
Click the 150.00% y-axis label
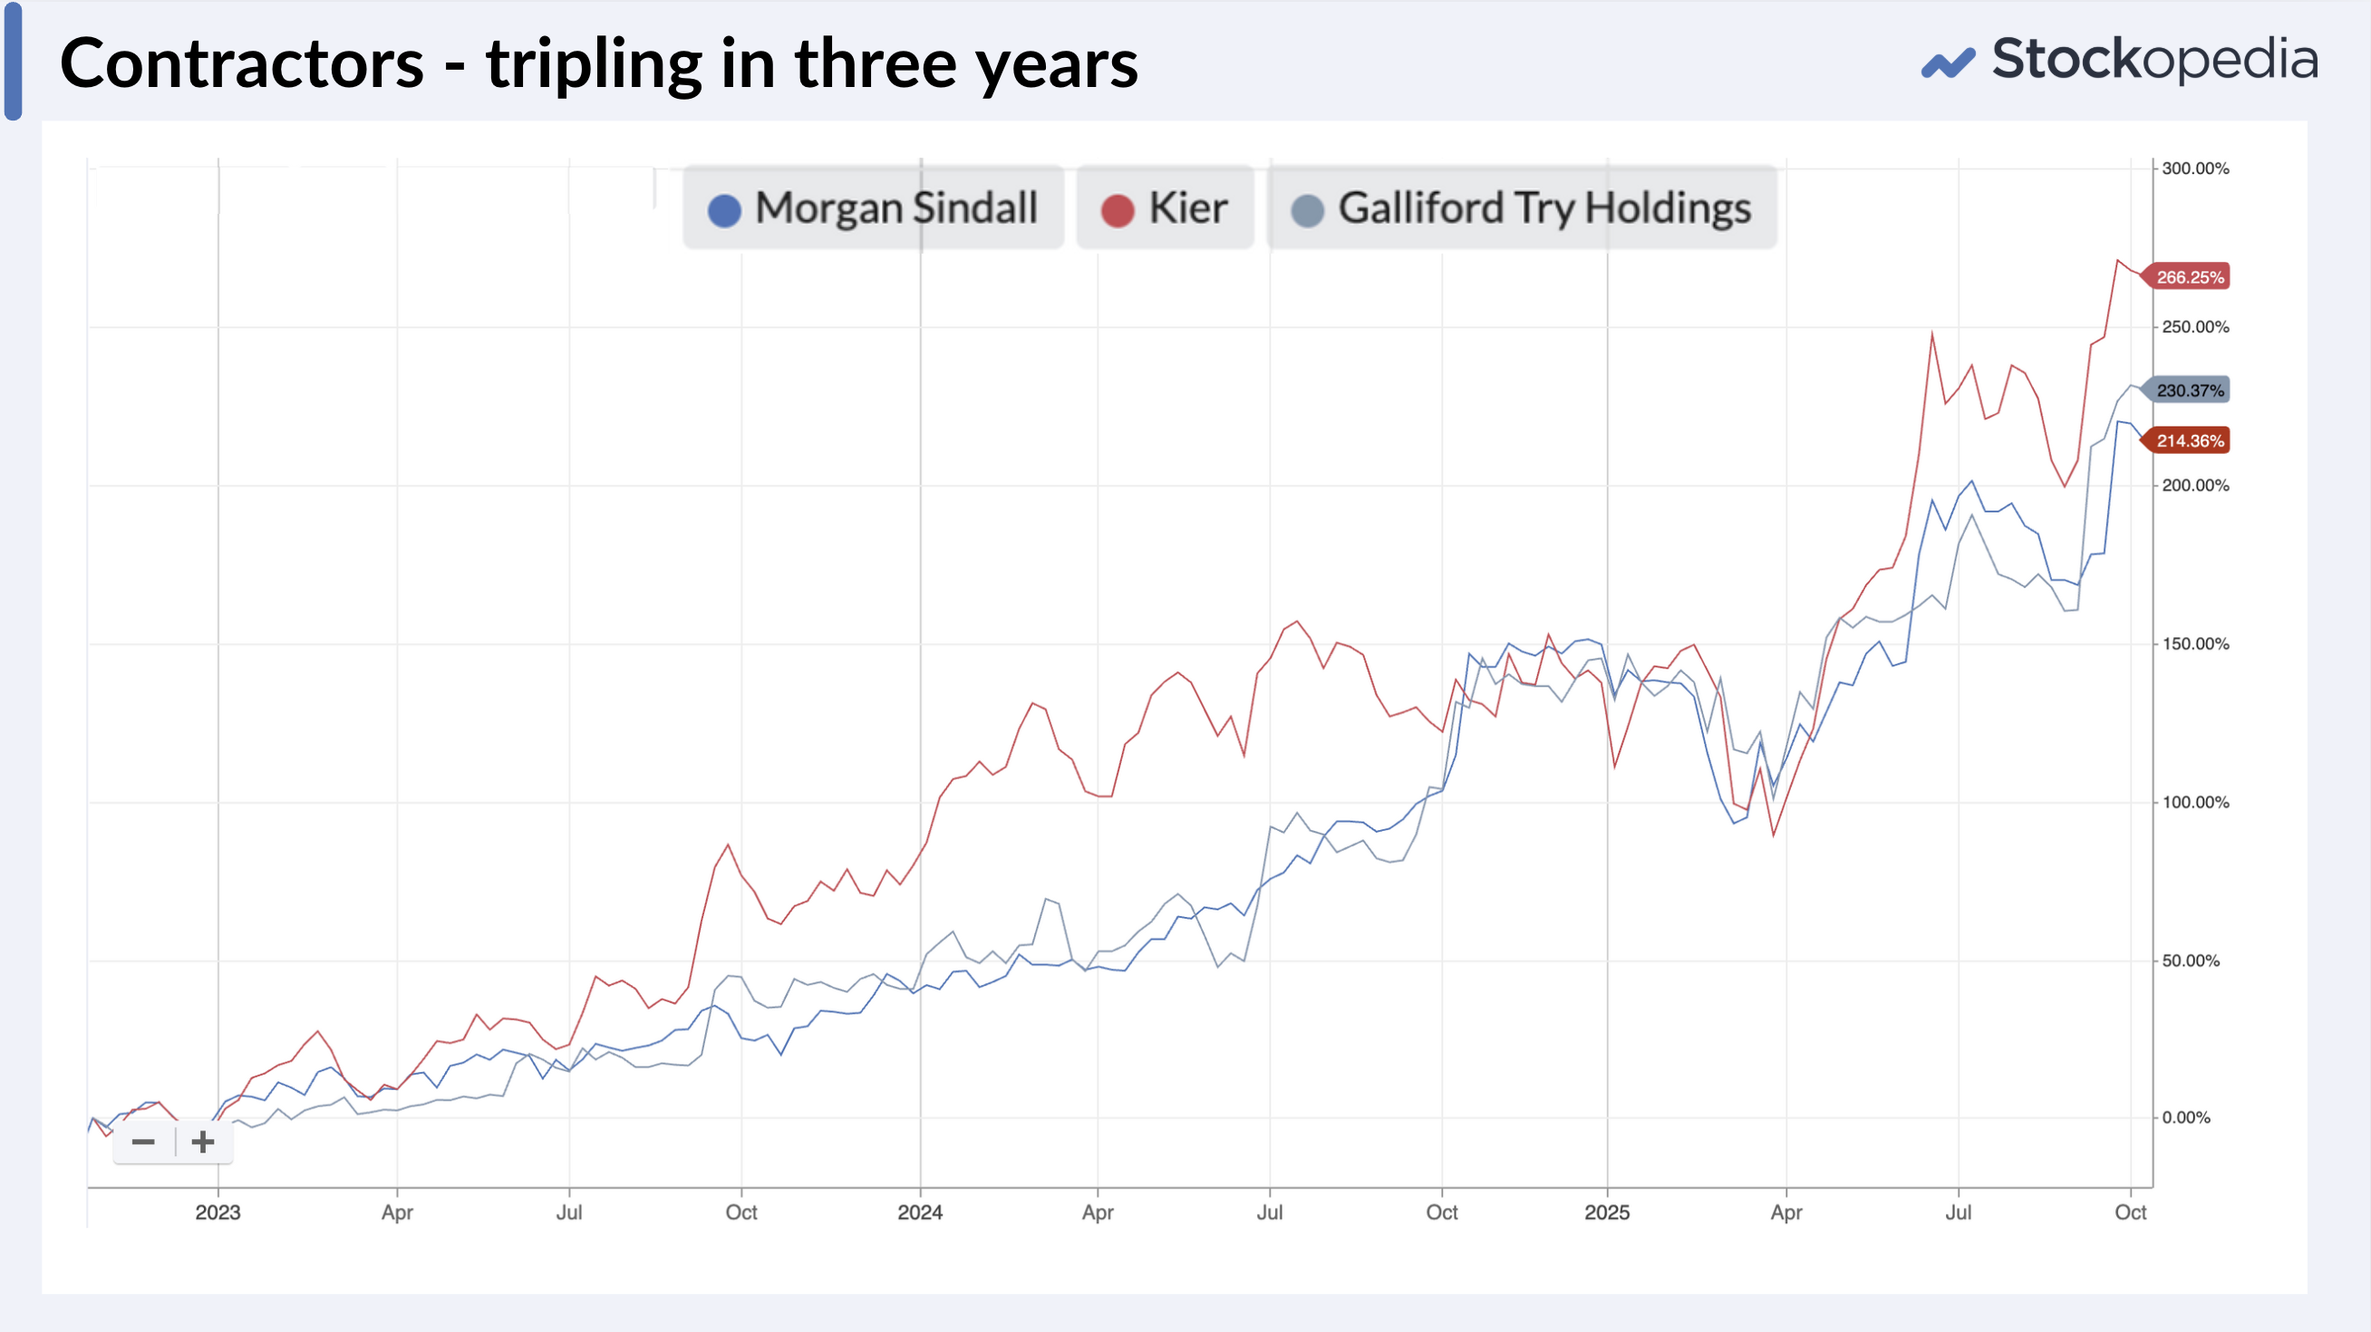point(2195,644)
